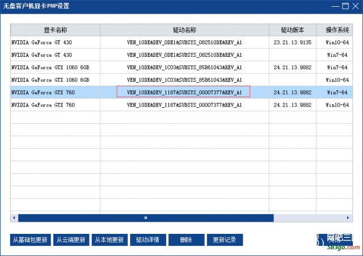Open 驱动详情 driver details

click(148, 240)
